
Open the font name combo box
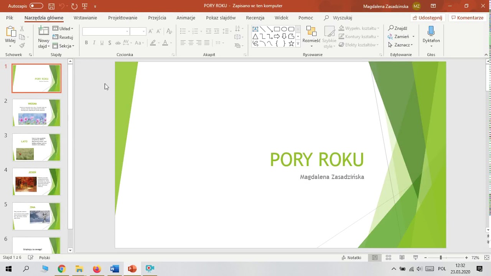[106, 31]
